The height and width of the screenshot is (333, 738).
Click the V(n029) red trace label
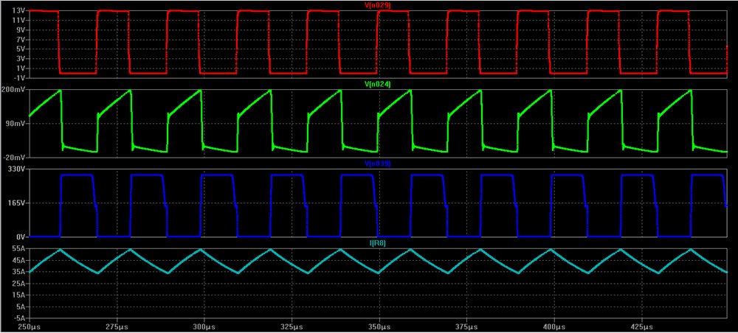click(378, 5)
